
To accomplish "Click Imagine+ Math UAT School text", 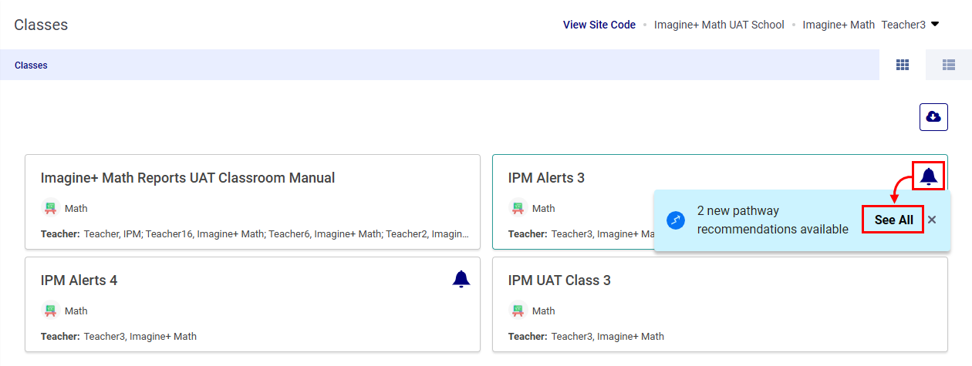I will point(719,25).
